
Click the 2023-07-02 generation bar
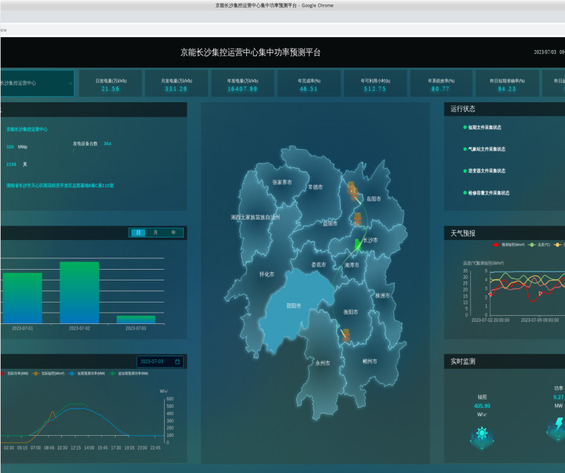point(79,292)
